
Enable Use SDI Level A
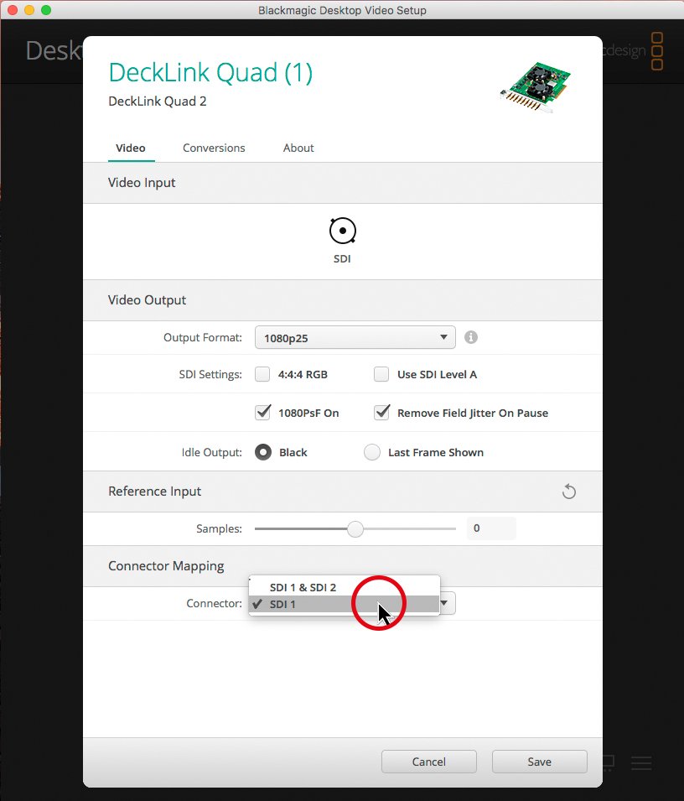[x=381, y=374]
